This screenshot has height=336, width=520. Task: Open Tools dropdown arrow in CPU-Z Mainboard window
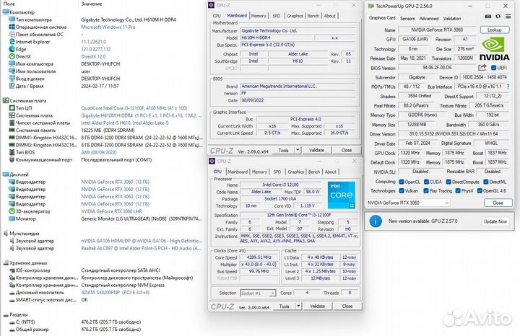298,150
